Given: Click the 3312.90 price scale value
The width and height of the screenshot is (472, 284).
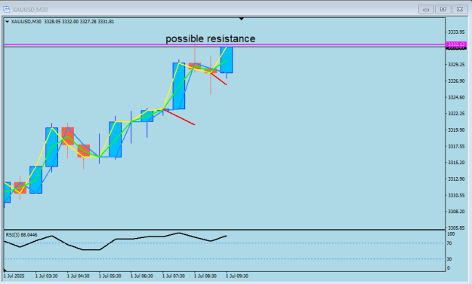Looking at the screenshot, I should [x=456, y=179].
